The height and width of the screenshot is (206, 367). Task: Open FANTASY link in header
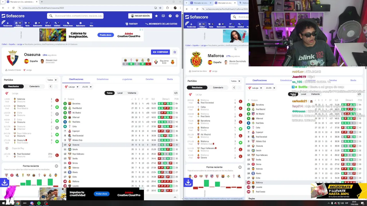click(132, 24)
